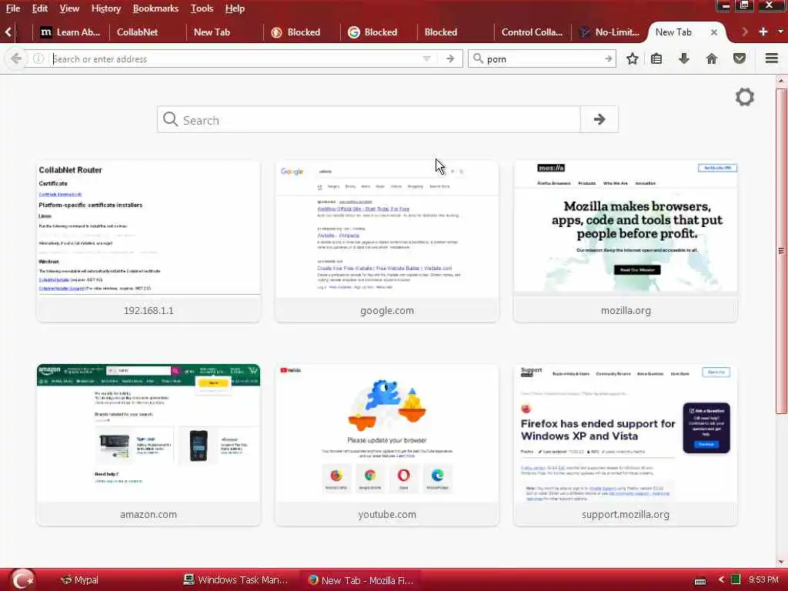
Task: Click the search box go arrow
Action: 608,58
